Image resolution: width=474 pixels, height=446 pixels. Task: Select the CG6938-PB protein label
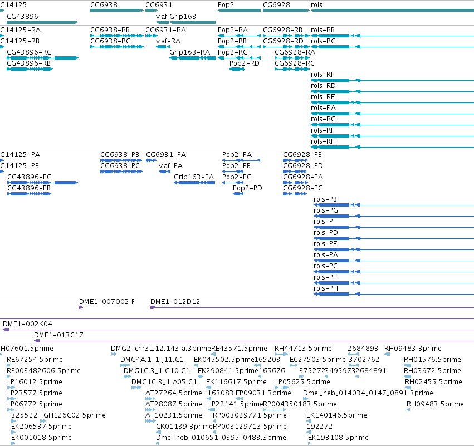[120, 155]
